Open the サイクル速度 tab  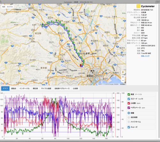tap(46, 89)
